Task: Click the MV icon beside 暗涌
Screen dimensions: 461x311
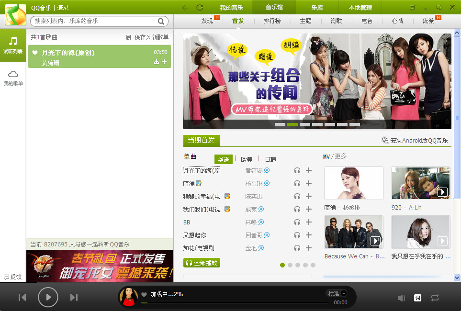Action: 199,183
